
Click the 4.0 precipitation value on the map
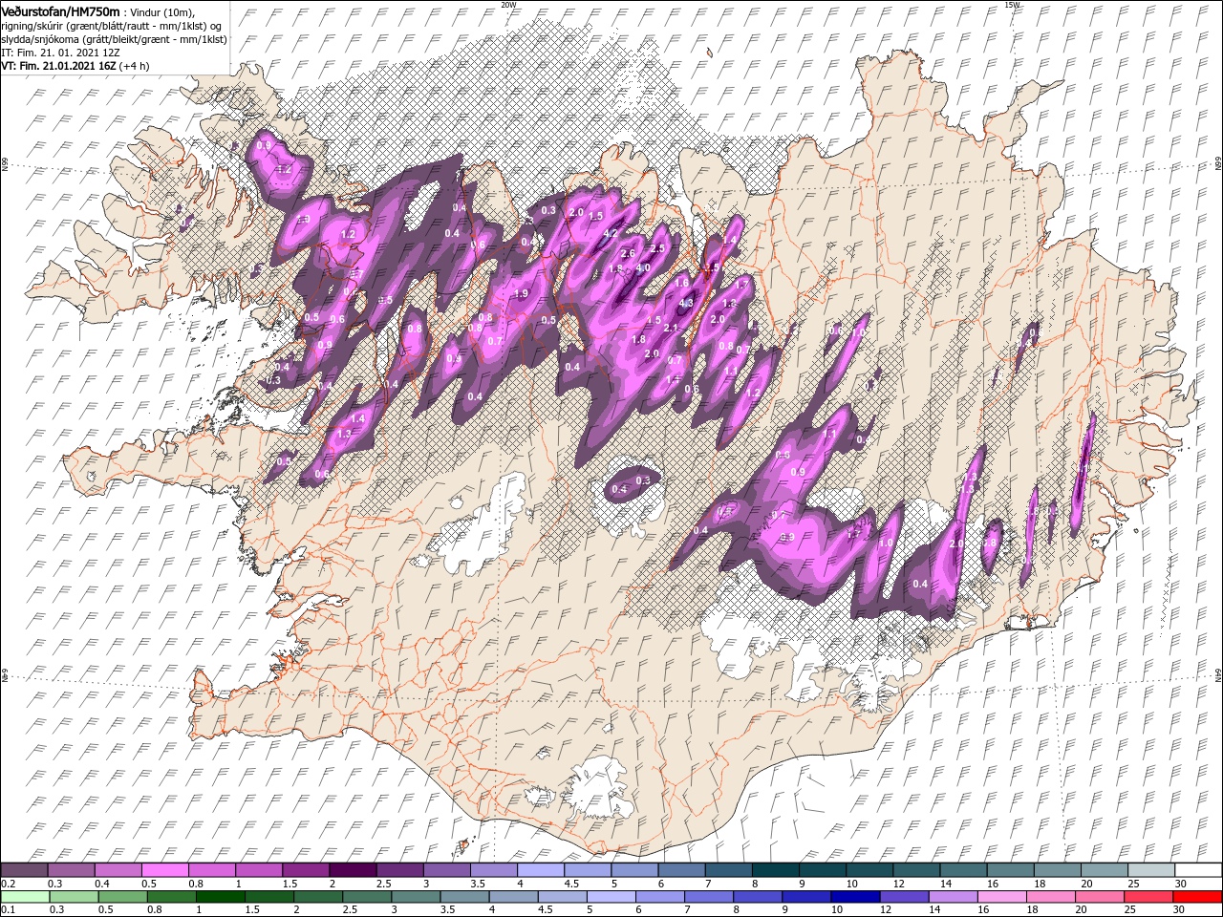pyautogui.click(x=643, y=267)
